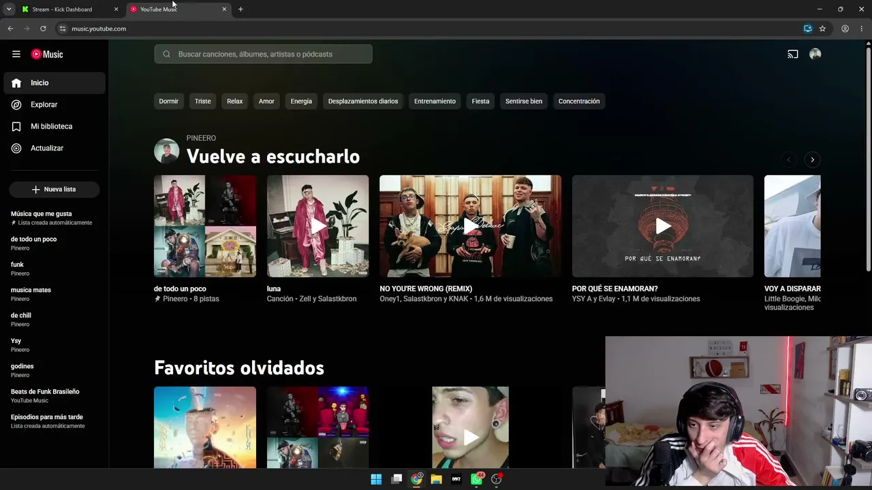The height and width of the screenshot is (490, 872).
Task: Click the NO YOU'RE WRONG (REMIX) title
Action: [426, 289]
